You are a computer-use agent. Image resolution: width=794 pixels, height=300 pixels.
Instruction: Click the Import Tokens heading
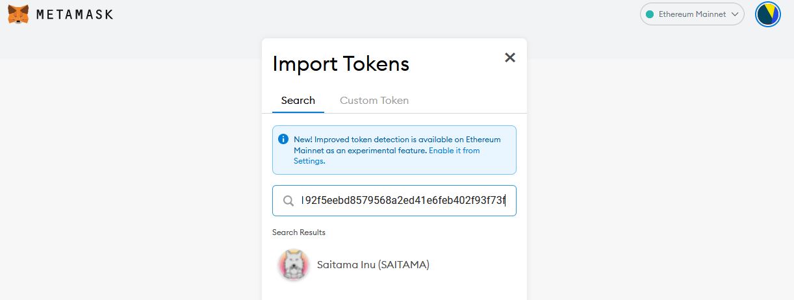[x=340, y=64]
